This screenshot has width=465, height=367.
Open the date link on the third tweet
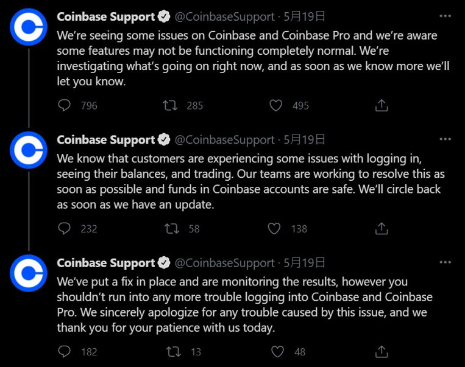[x=304, y=263]
